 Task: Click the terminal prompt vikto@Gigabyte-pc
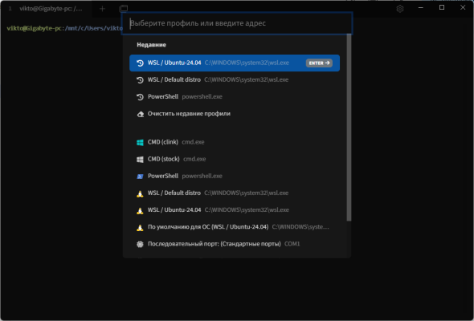(x=35, y=28)
